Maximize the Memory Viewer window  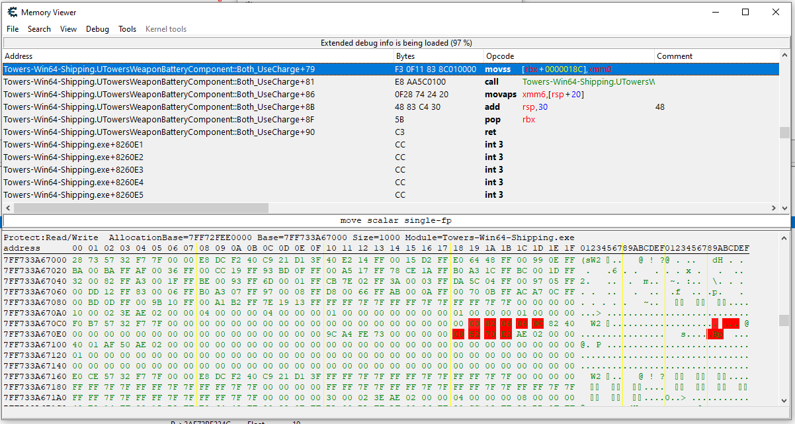click(745, 12)
